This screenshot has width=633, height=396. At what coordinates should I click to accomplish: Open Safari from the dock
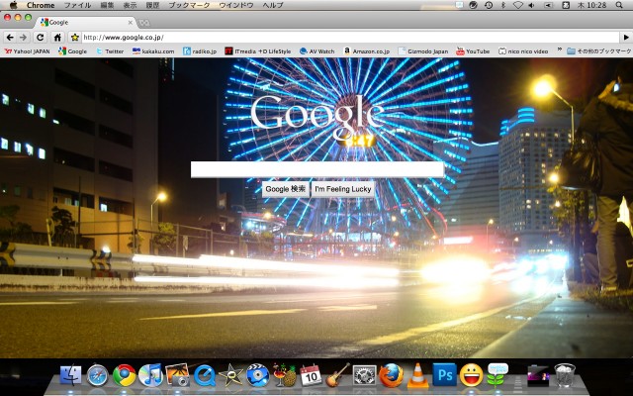98,375
